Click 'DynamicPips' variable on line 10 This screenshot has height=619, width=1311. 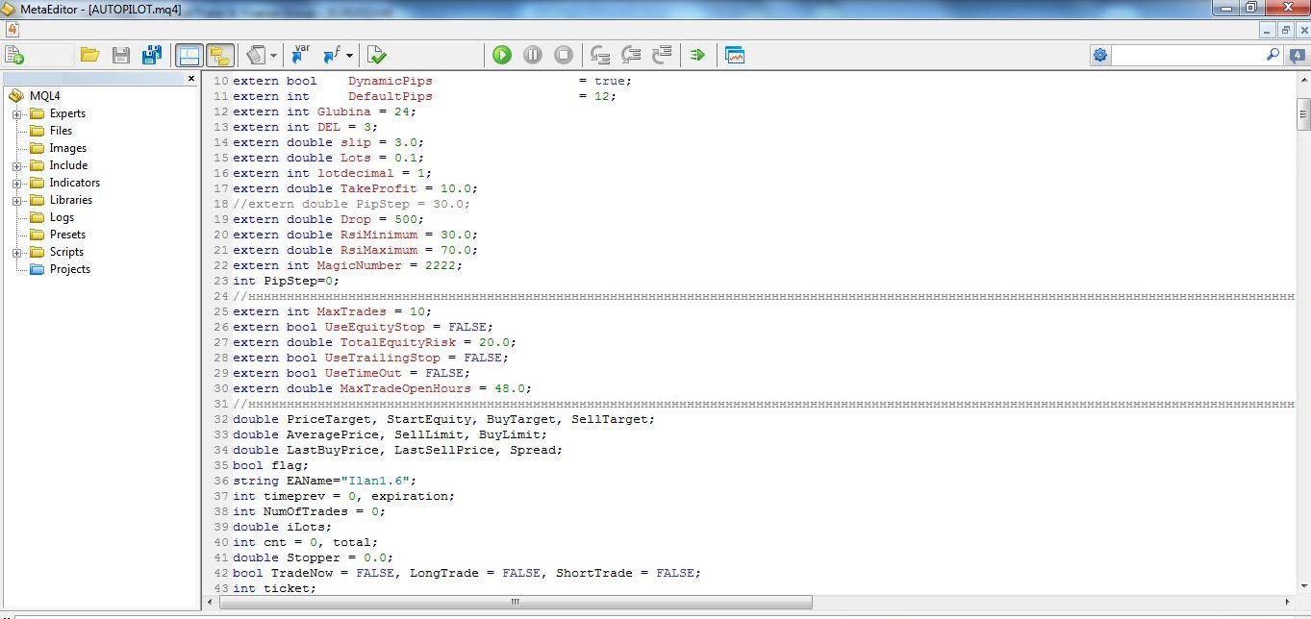coord(390,81)
